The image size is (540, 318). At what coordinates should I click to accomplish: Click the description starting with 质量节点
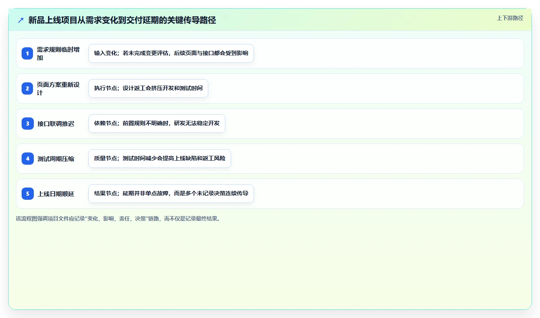coord(160,159)
